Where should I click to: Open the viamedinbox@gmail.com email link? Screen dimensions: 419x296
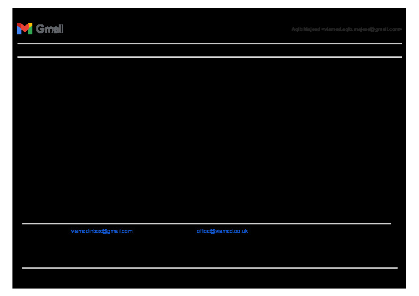click(x=102, y=231)
